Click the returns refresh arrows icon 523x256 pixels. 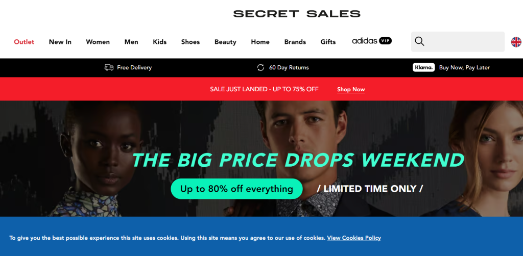(x=260, y=68)
